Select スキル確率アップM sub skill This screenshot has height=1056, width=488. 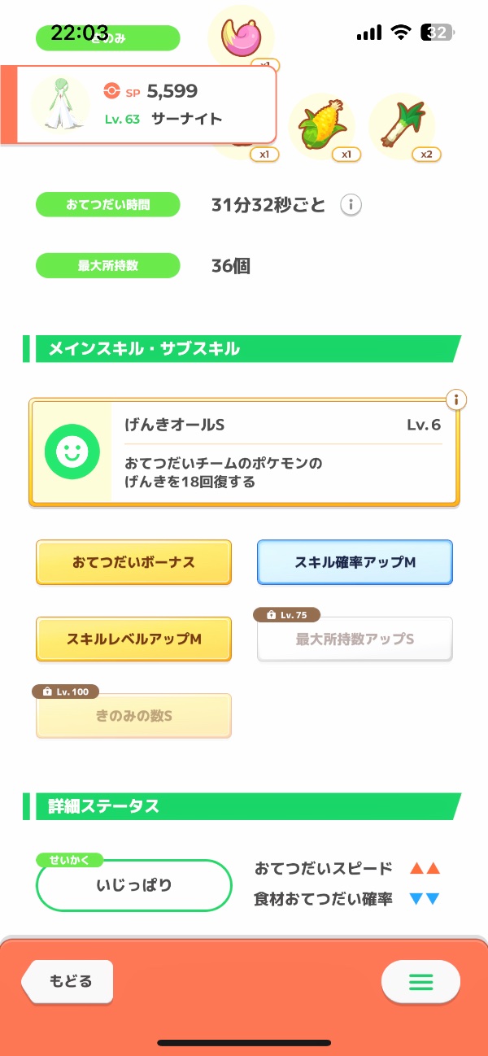[355, 562]
